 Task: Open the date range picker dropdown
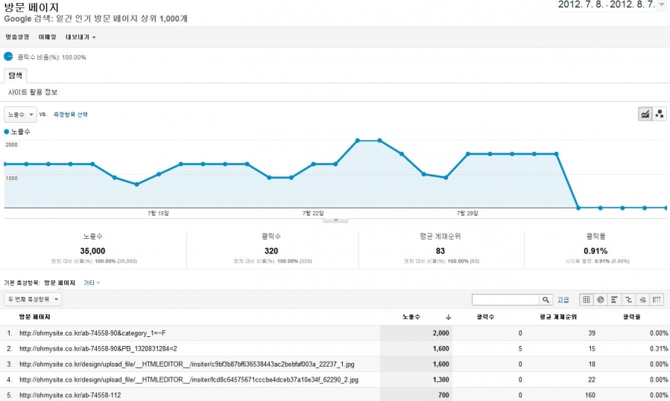(661, 4)
